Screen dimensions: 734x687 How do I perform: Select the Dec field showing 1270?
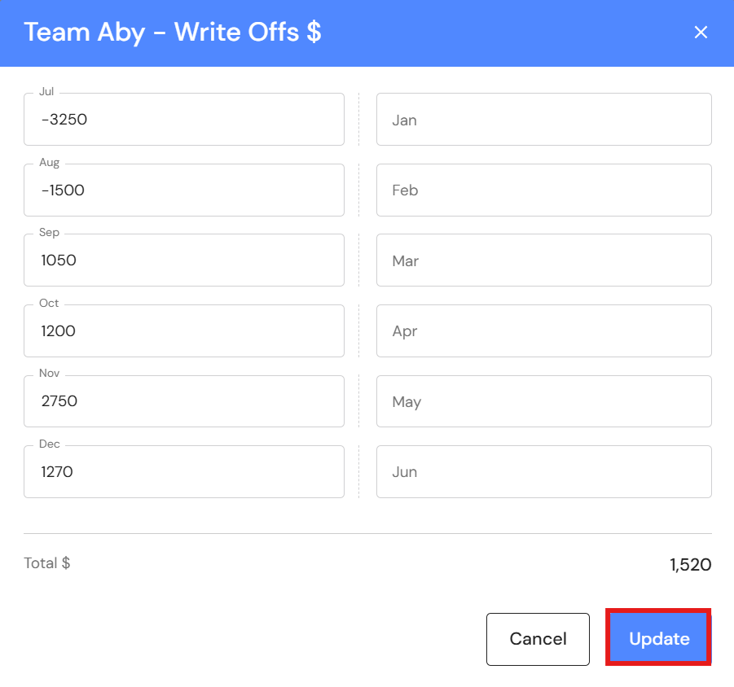click(x=183, y=472)
